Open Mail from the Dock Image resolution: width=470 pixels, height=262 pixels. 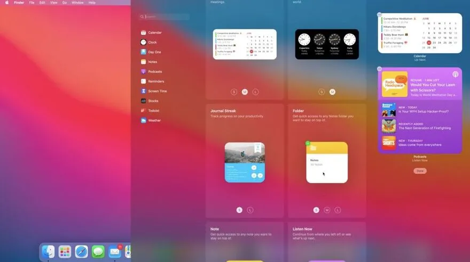click(115, 251)
